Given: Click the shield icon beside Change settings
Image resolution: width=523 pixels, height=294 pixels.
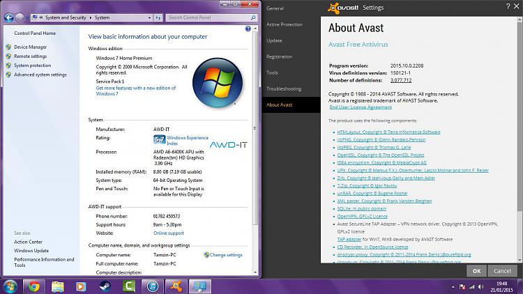Looking at the screenshot, I should pos(206,255).
